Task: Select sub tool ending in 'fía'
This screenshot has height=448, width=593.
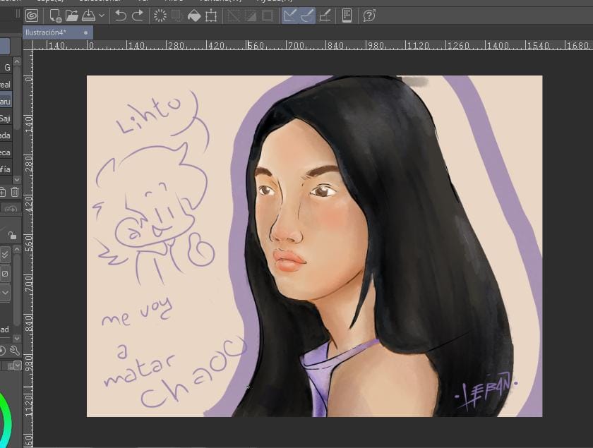Action: pyautogui.click(x=6, y=169)
